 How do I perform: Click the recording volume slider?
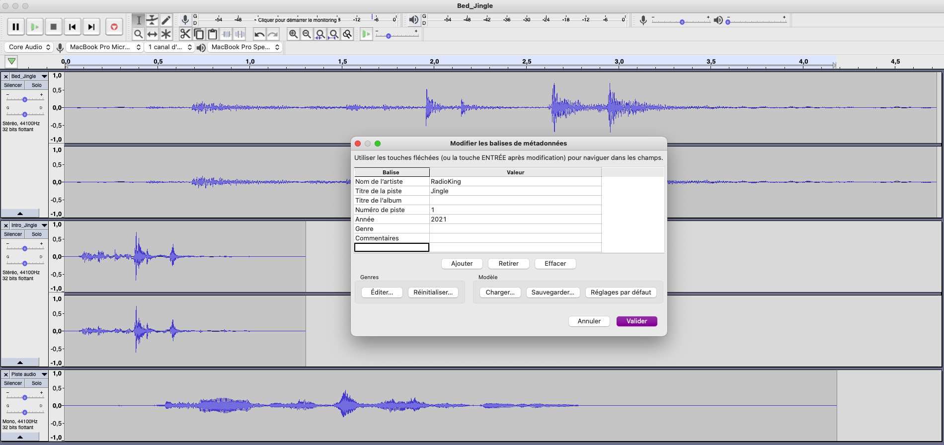point(681,22)
